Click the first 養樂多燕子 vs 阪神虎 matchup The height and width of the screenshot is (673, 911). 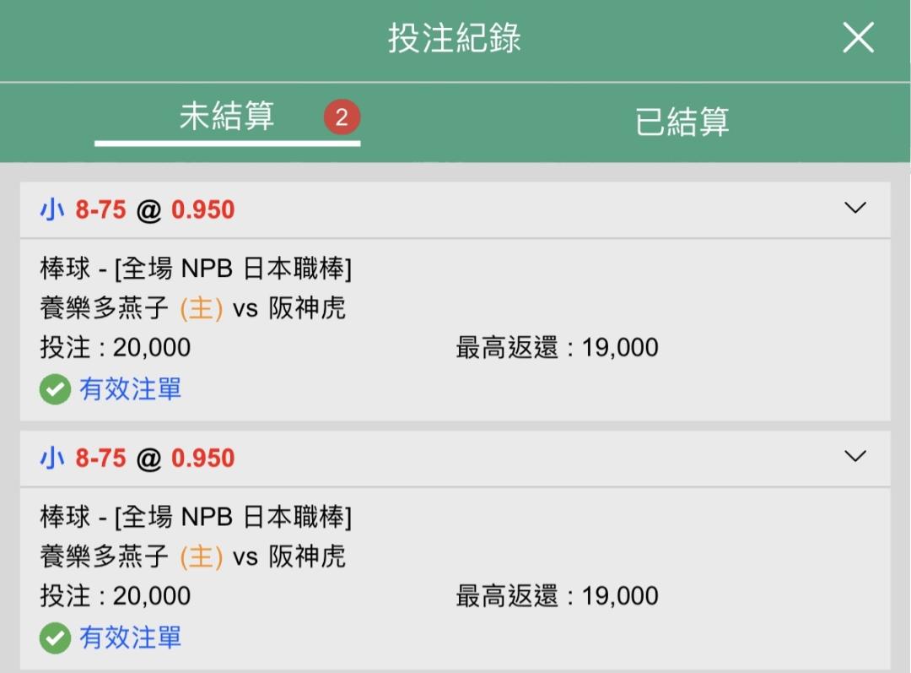(x=193, y=307)
